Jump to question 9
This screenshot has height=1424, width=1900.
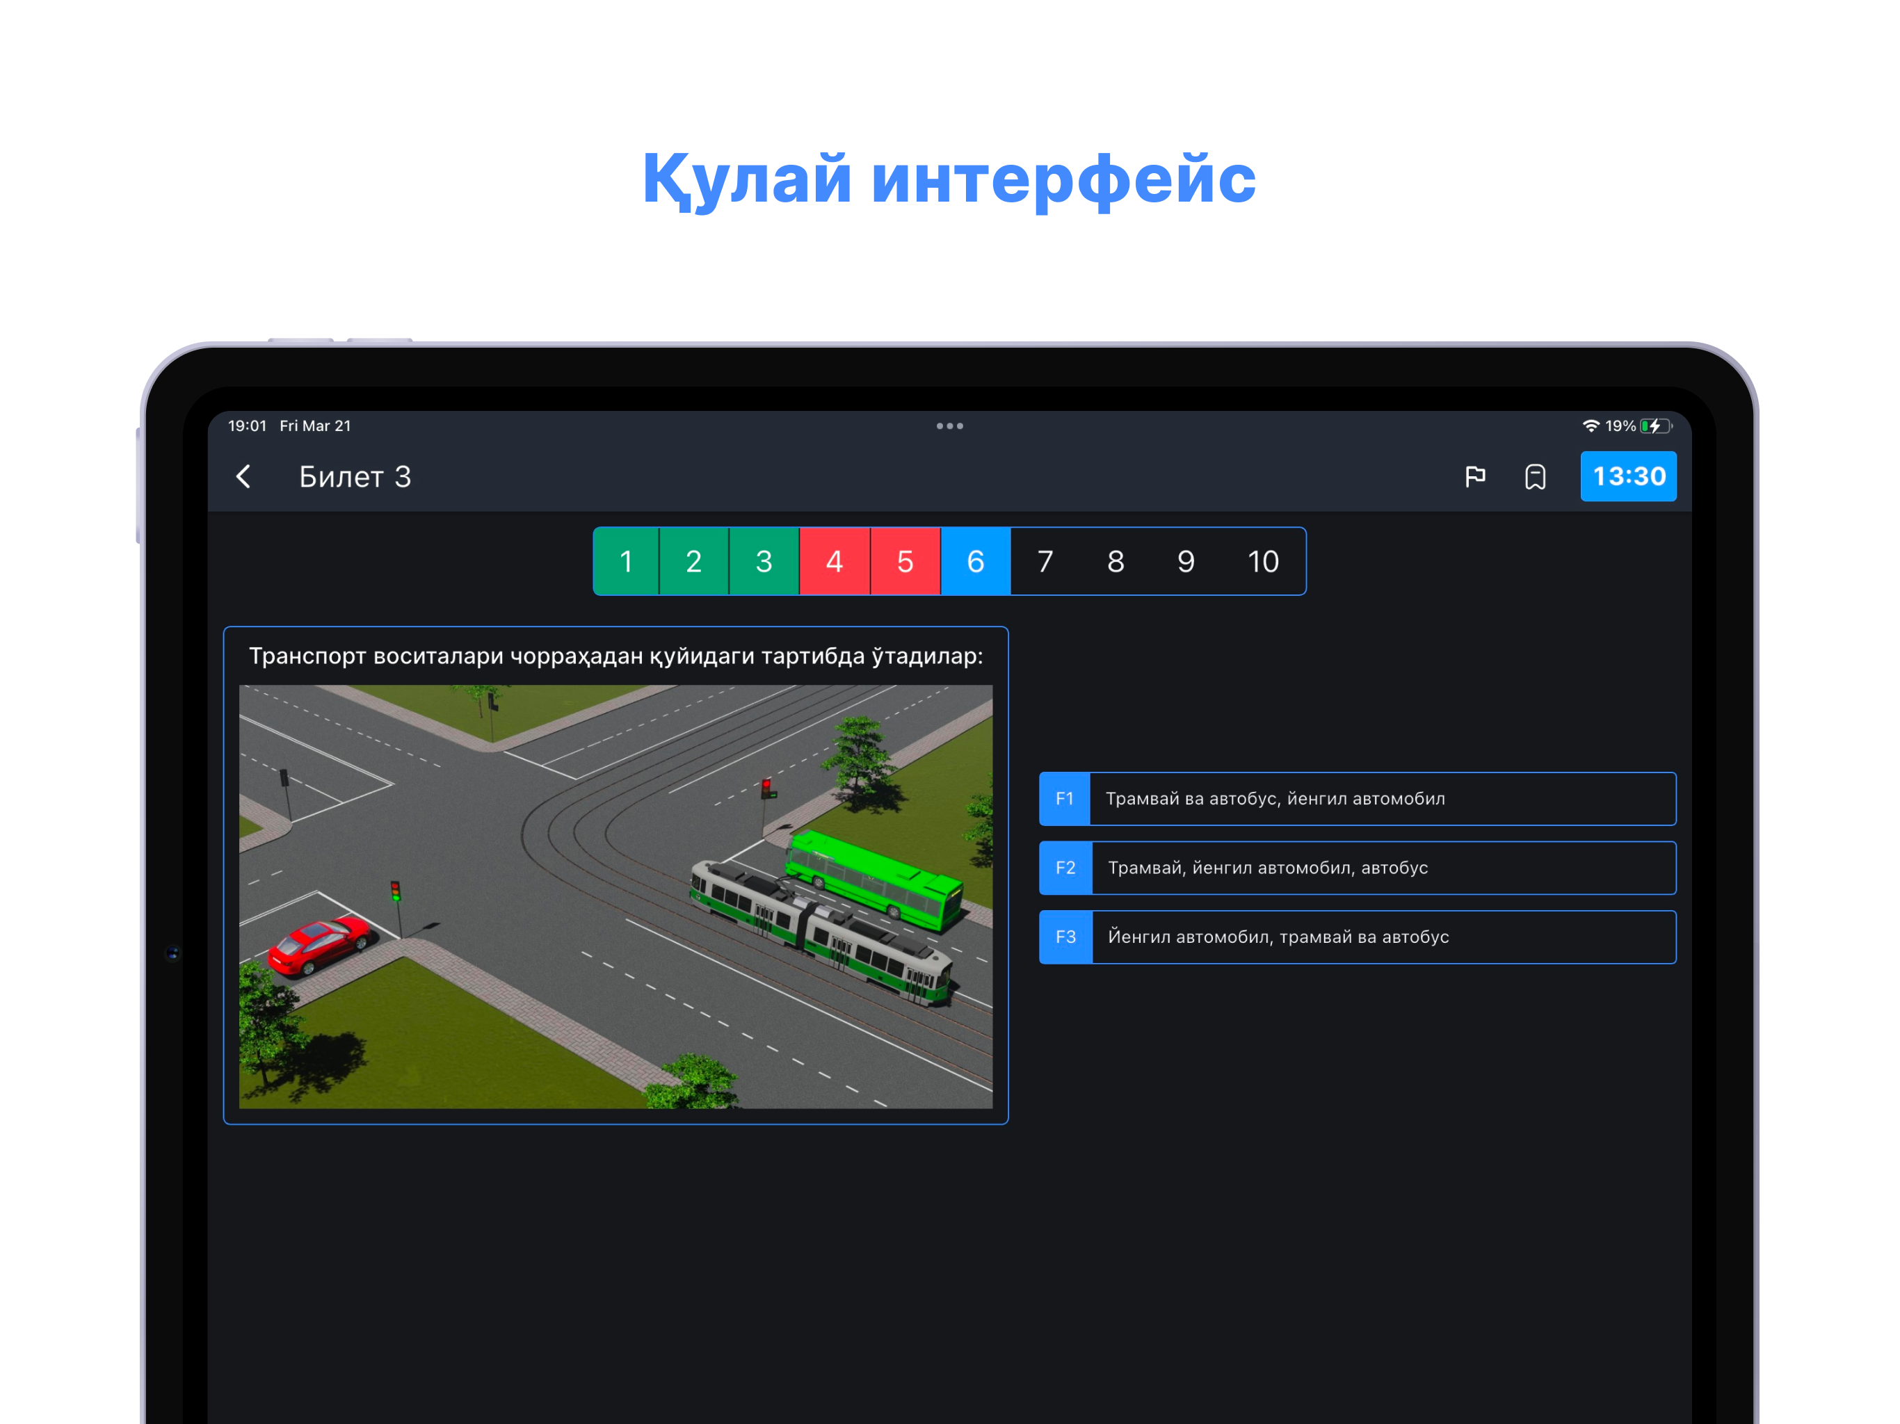[1186, 562]
